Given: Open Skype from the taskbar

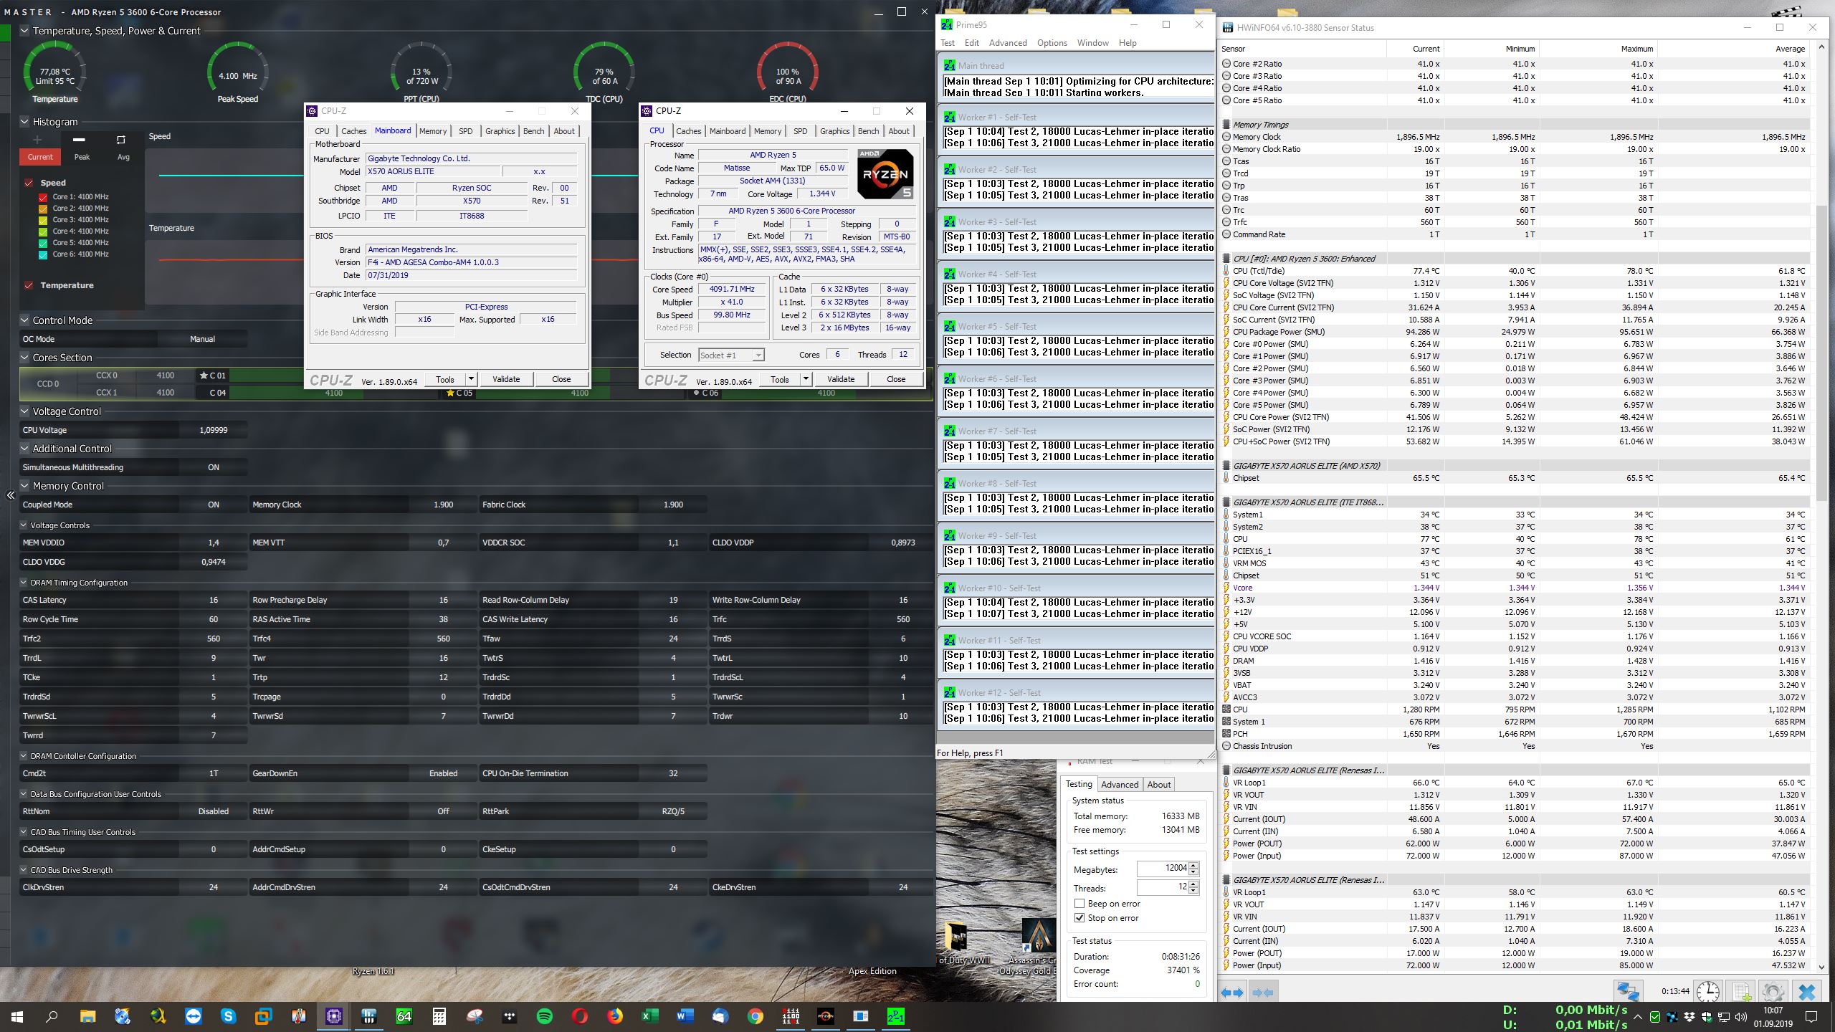Looking at the screenshot, I should [x=228, y=1016].
